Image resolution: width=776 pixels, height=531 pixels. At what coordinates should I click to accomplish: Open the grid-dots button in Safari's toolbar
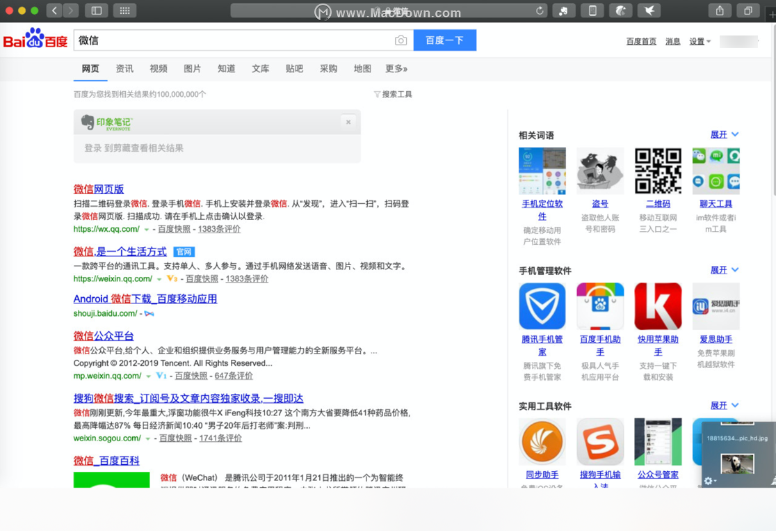click(x=124, y=10)
